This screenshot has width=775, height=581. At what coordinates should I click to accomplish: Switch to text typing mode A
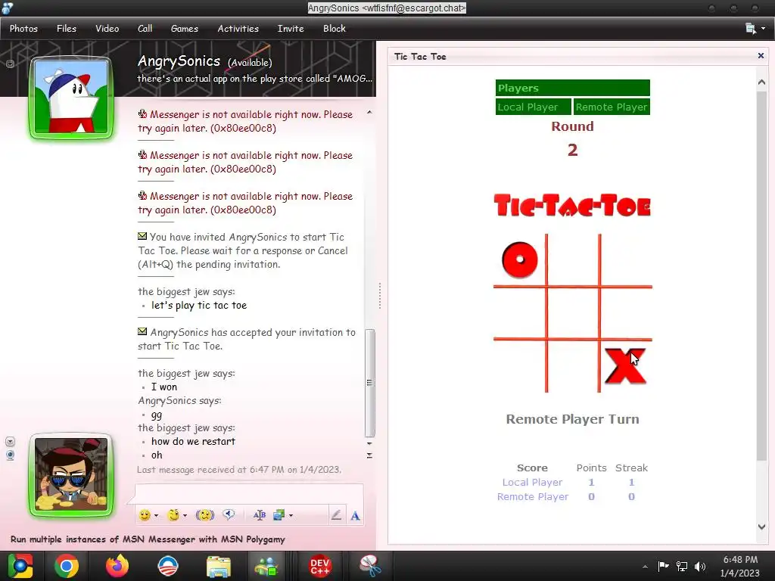pyautogui.click(x=355, y=516)
